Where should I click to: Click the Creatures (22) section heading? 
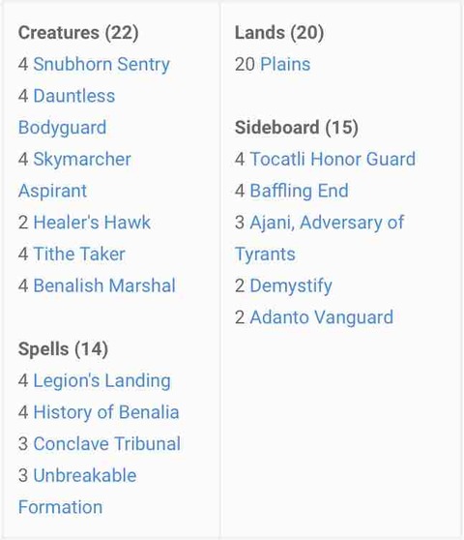[x=78, y=33]
